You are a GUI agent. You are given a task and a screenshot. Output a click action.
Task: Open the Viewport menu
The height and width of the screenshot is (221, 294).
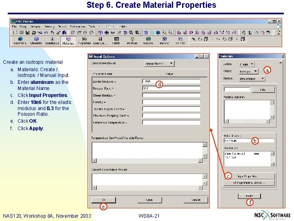[x=35, y=27]
